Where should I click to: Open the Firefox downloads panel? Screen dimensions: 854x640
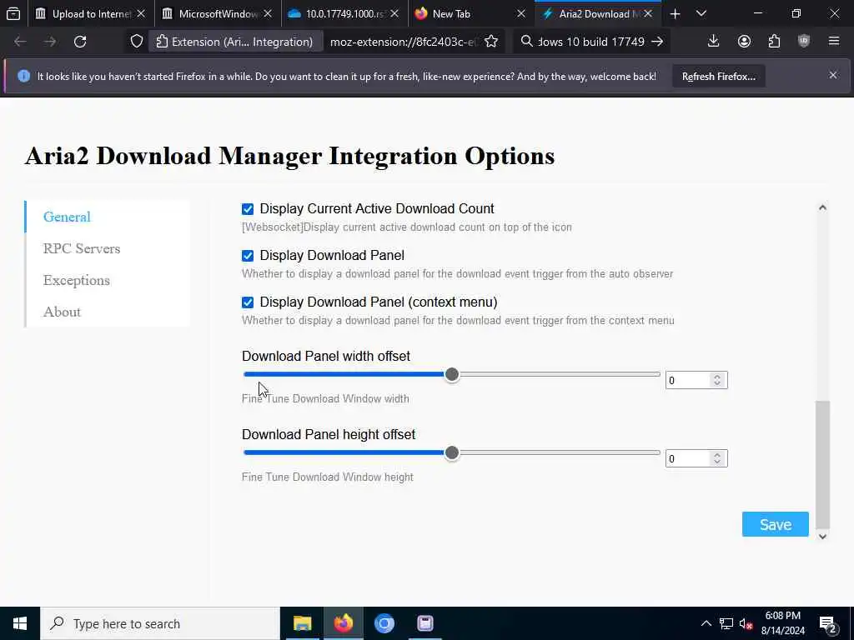[713, 42]
